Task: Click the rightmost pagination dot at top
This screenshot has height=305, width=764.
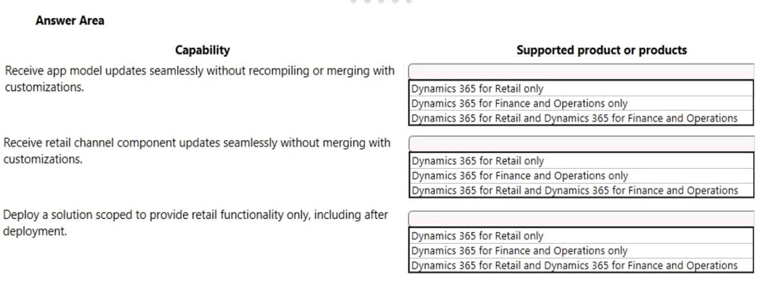Action: pos(409,1)
